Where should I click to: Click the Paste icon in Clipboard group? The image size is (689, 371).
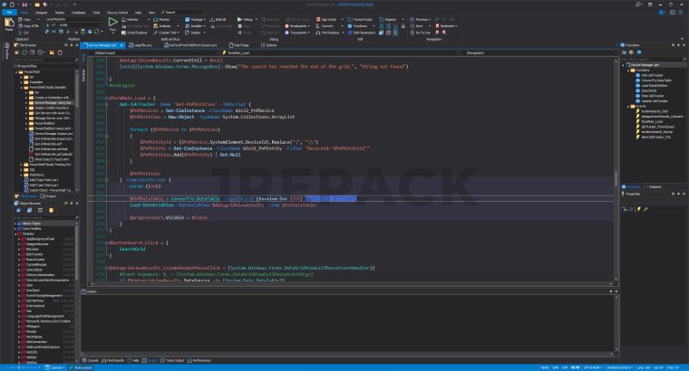(8, 23)
